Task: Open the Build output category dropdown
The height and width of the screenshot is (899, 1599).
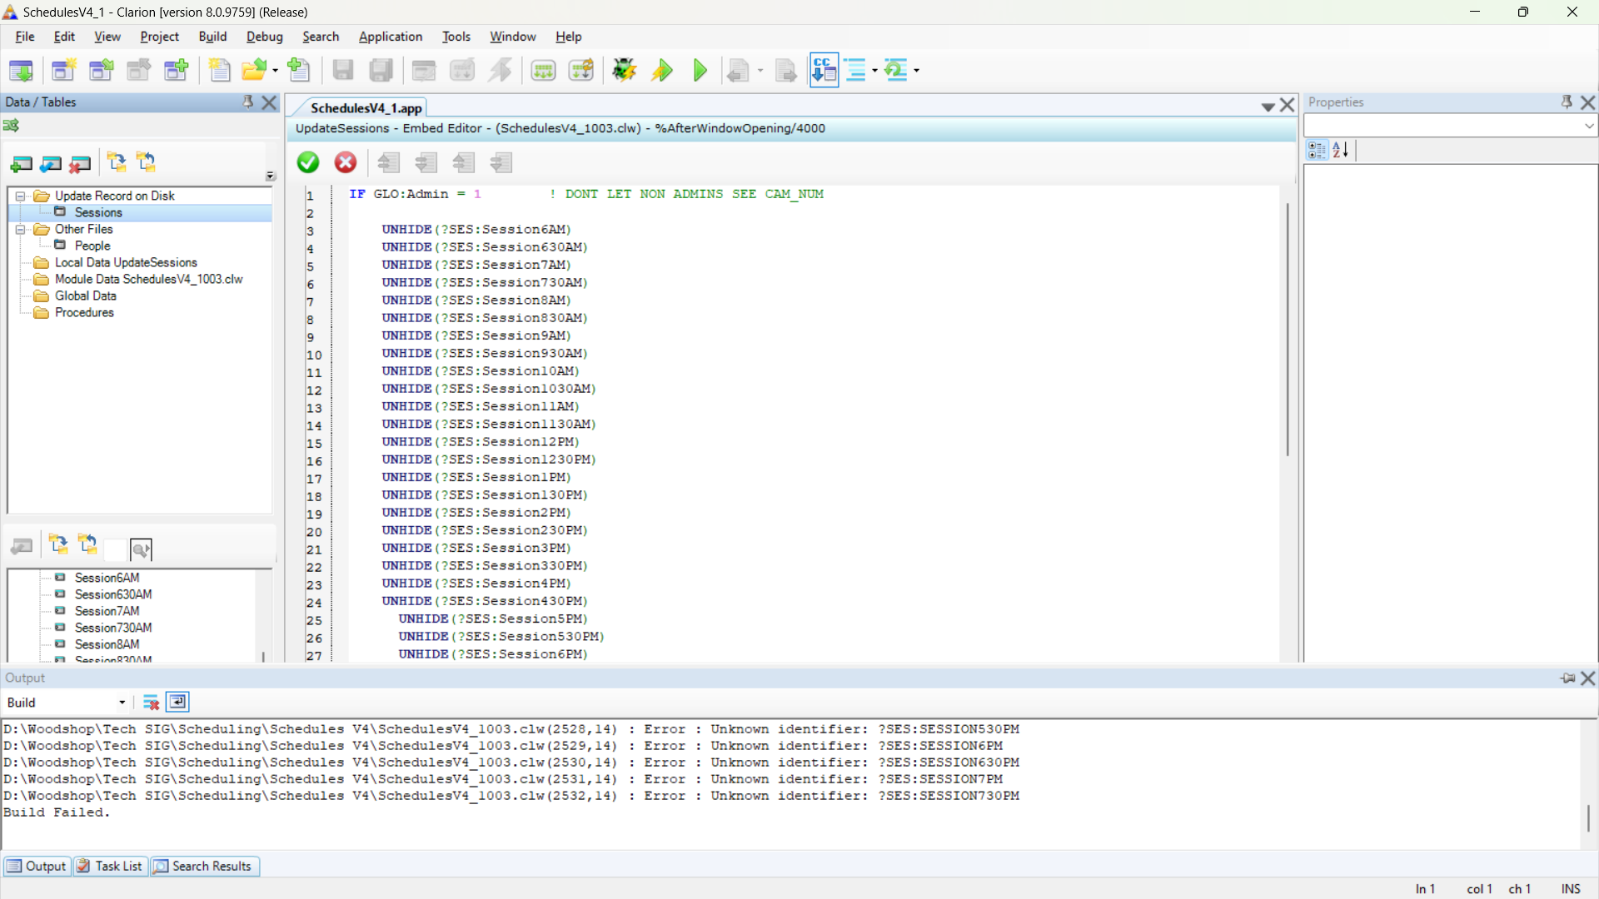Action: pos(122,703)
